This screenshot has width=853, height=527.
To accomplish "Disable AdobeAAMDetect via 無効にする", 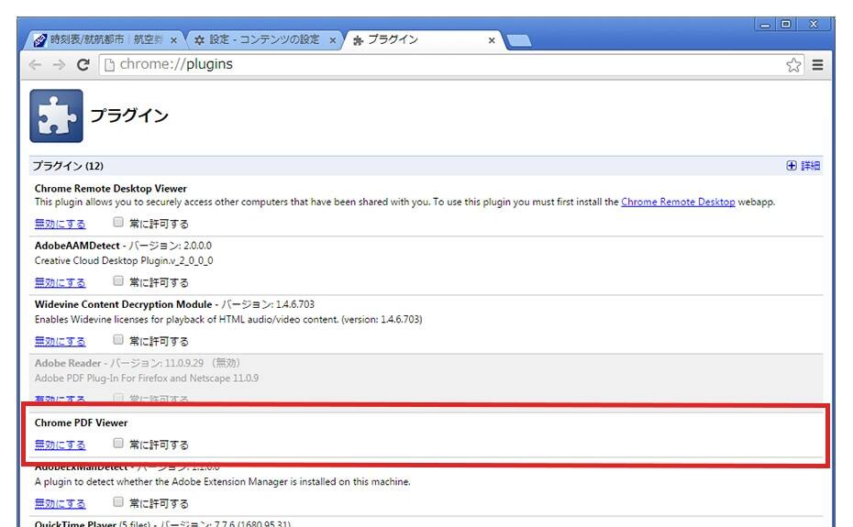I will coord(60,282).
